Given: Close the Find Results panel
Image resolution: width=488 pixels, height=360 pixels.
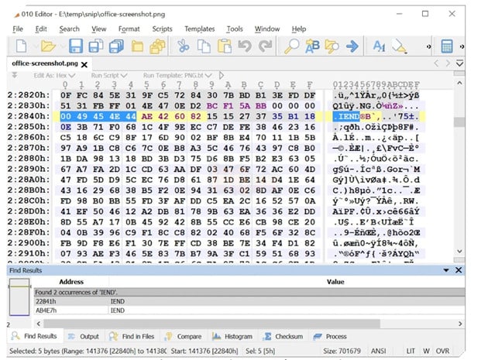Looking at the screenshot, I should click(x=459, y=270).
